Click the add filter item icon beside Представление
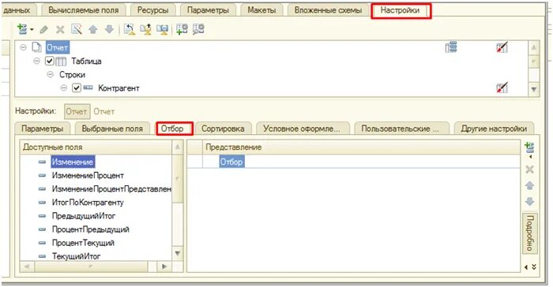The image size is (553, 287). 529,148
